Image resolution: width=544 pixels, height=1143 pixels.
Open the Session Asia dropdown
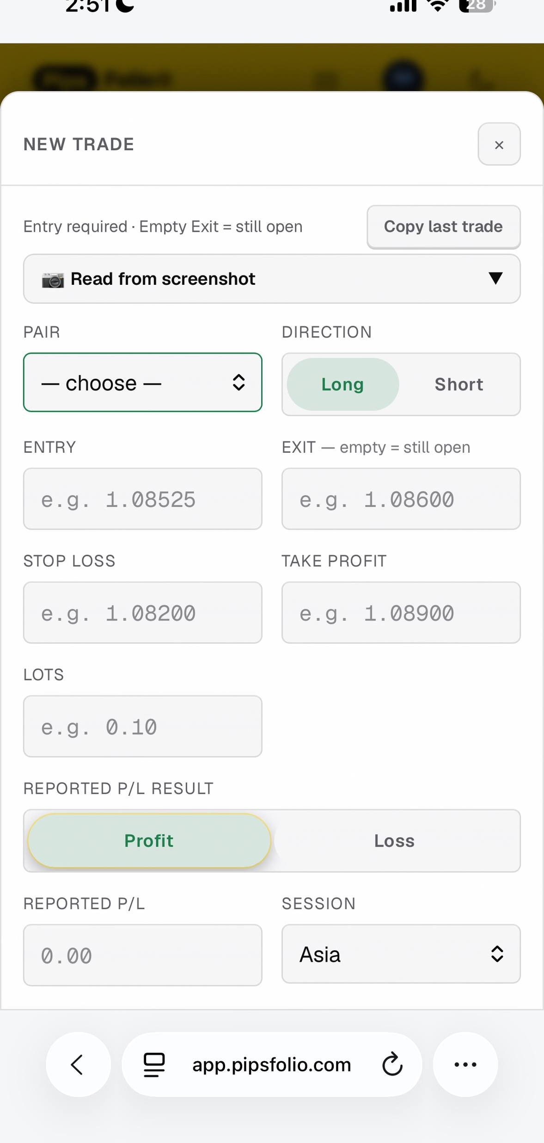401,954
